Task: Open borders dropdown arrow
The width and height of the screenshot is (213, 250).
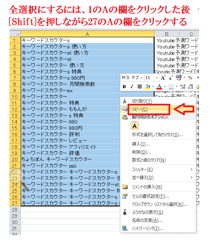Action: [177, 87]
